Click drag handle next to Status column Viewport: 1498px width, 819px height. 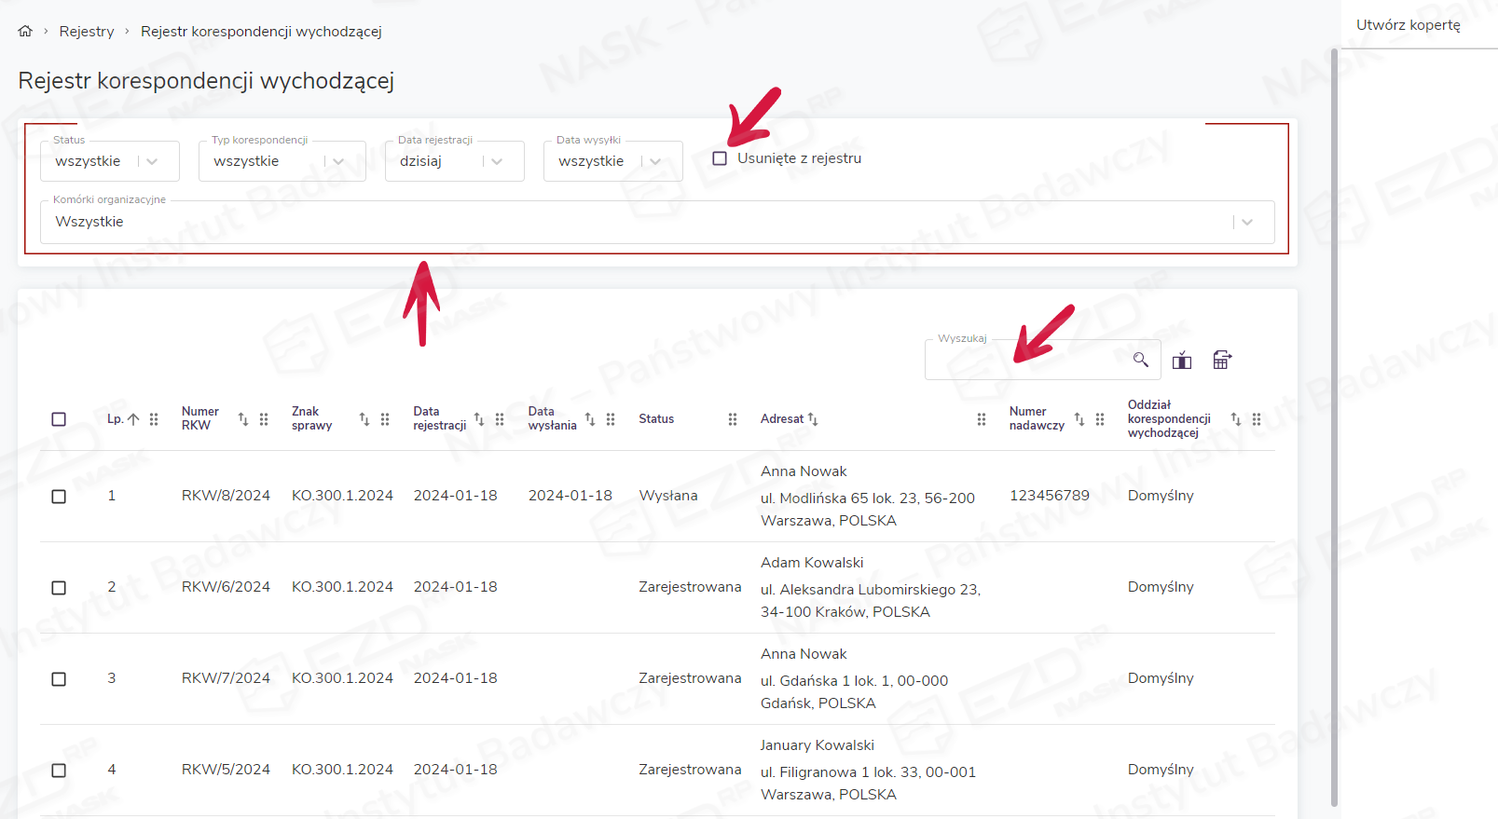point(733,419)
